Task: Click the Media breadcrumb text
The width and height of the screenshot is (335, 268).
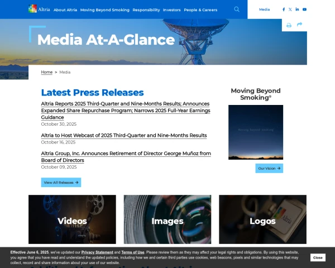Action: [65, 72]
